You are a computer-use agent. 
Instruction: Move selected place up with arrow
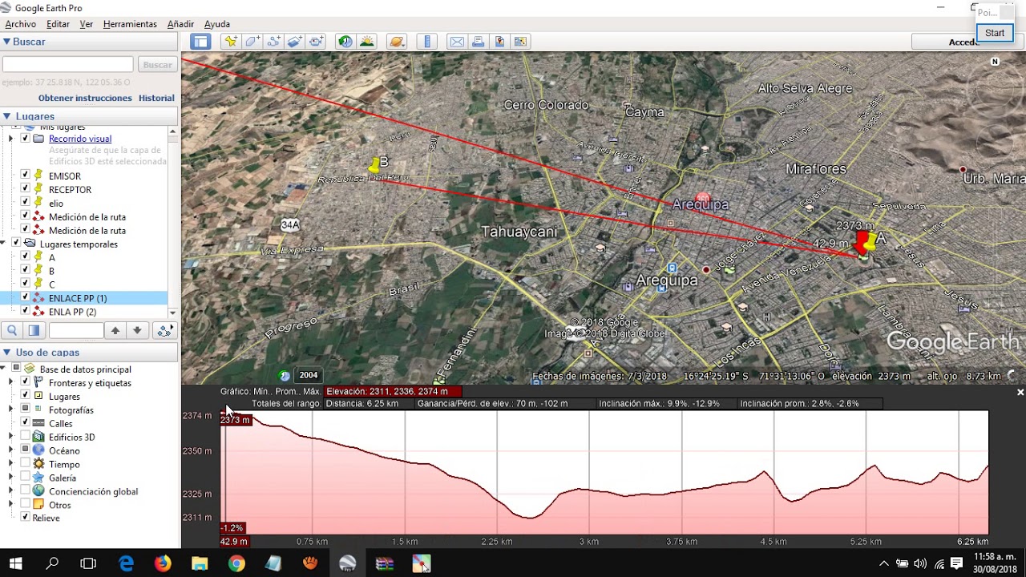[115, 330]
